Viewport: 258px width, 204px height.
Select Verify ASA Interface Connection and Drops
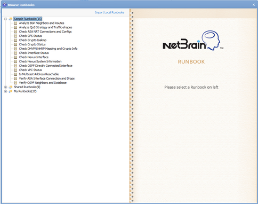(x=47, y=79)
